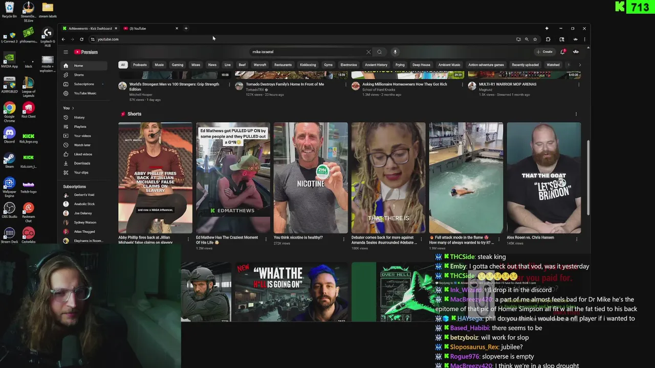This screenshot has width=655, height=368.
Task: Click the YouTube Premium logo
Action: point(86,52)
